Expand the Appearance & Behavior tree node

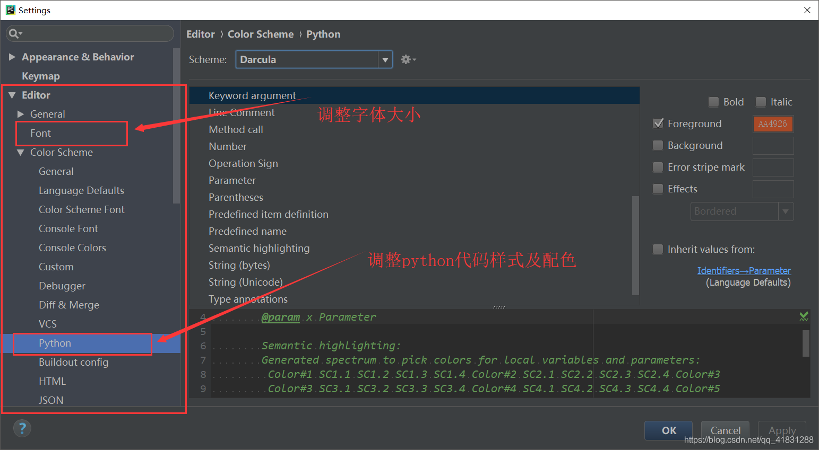pyautogui.click(x=12, y=57)
